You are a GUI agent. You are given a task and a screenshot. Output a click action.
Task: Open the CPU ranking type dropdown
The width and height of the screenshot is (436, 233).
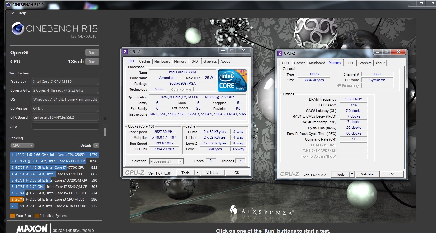point(22,145)
